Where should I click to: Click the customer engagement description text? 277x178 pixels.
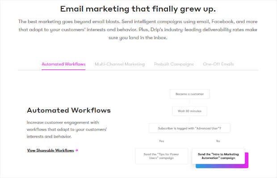click(x=67, y=129)
